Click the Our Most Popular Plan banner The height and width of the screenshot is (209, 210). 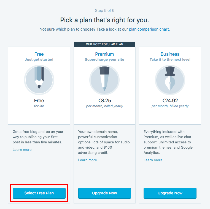pyautogui.click(x=104, y=44)
